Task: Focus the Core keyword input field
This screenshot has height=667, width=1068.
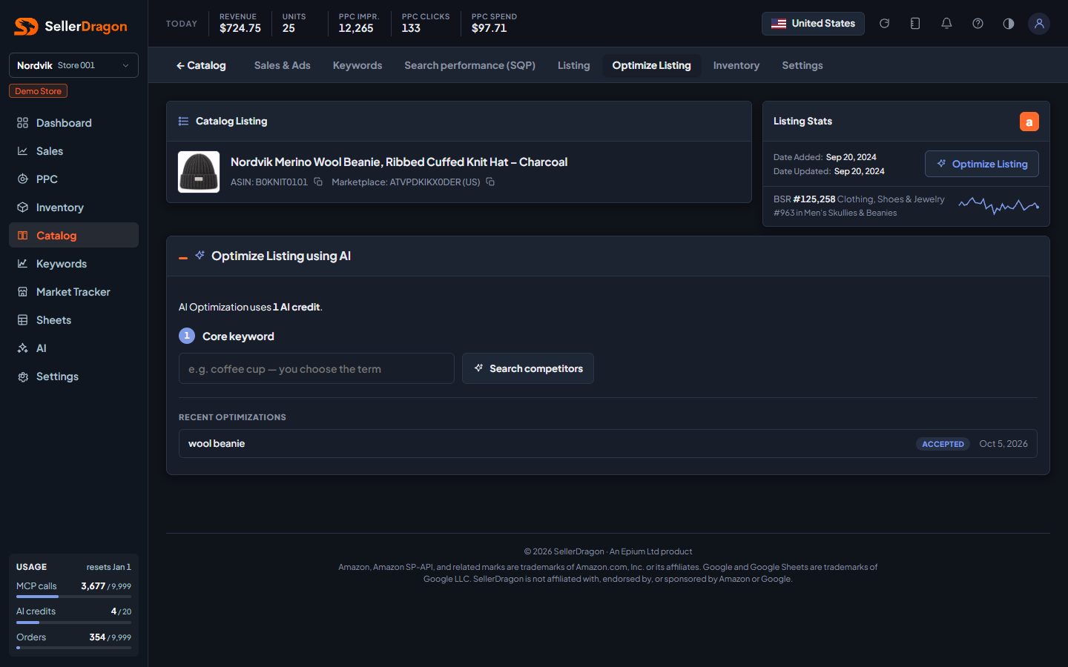Action: tap(317, 368)
